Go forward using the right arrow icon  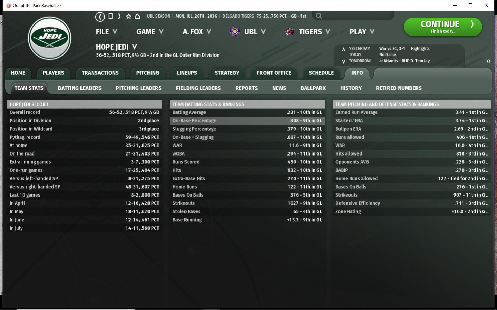119,16
